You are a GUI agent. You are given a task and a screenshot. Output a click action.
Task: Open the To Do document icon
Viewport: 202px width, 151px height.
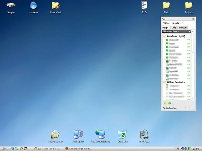tap(145, 5)
